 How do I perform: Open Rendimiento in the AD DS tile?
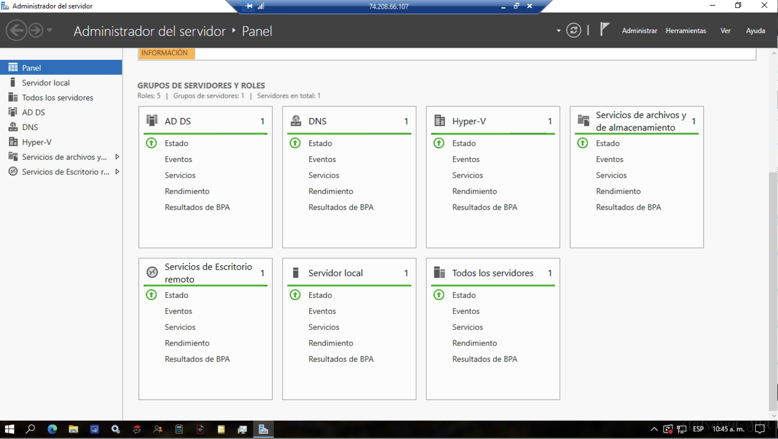click(x=187, y=191)
